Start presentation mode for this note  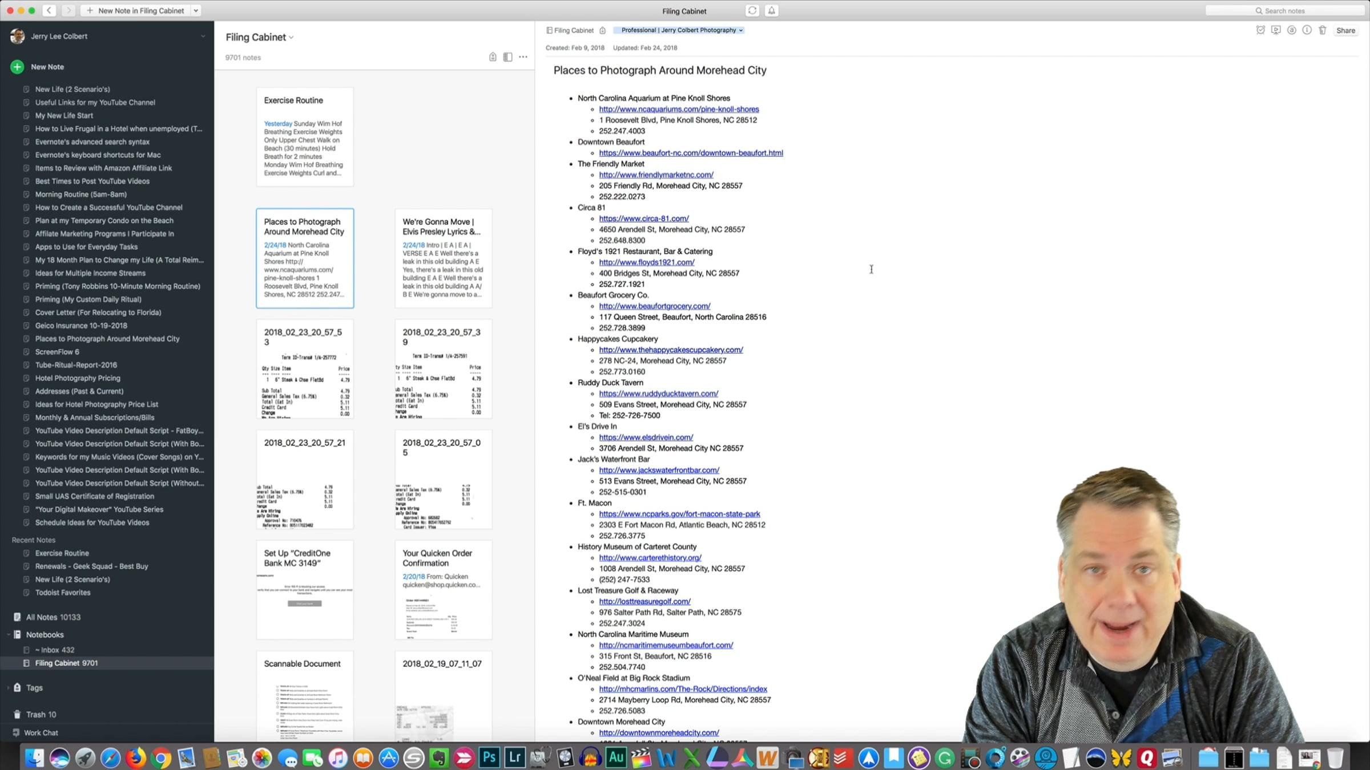[1276, 30]
